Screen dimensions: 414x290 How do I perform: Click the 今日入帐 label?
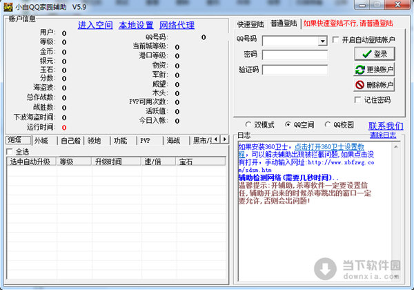[154, 120]
